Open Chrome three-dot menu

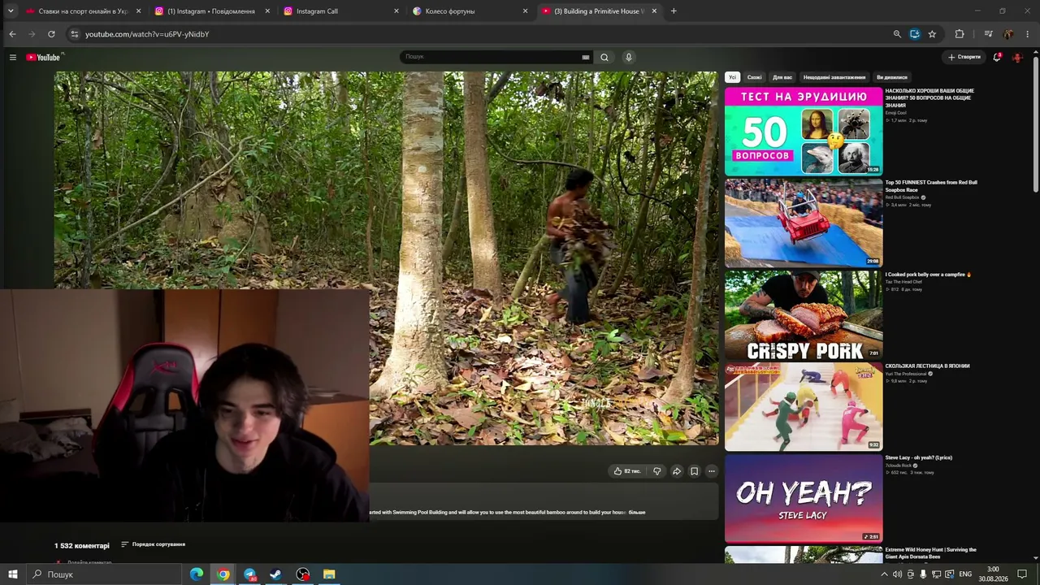click(1028, 34)
